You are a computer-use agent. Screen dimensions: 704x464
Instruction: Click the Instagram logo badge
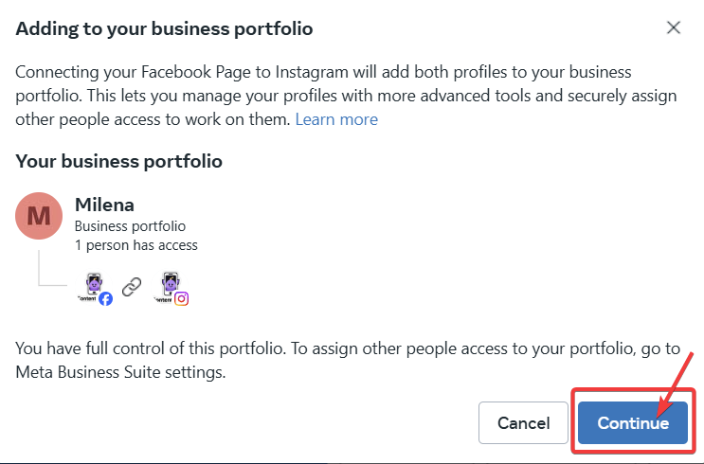(x=182, y=298)
